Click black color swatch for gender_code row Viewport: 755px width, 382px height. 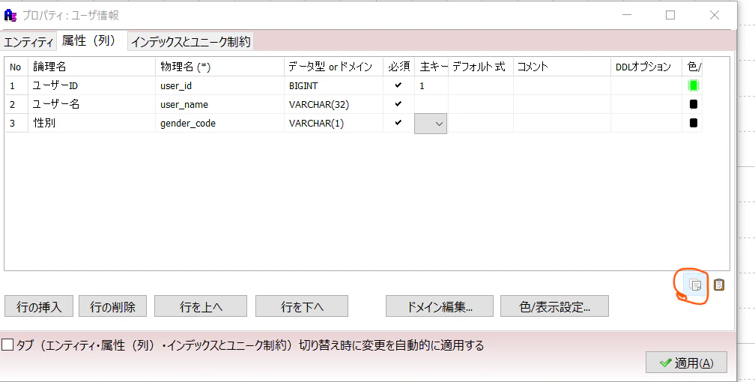[x=694, y=123]
